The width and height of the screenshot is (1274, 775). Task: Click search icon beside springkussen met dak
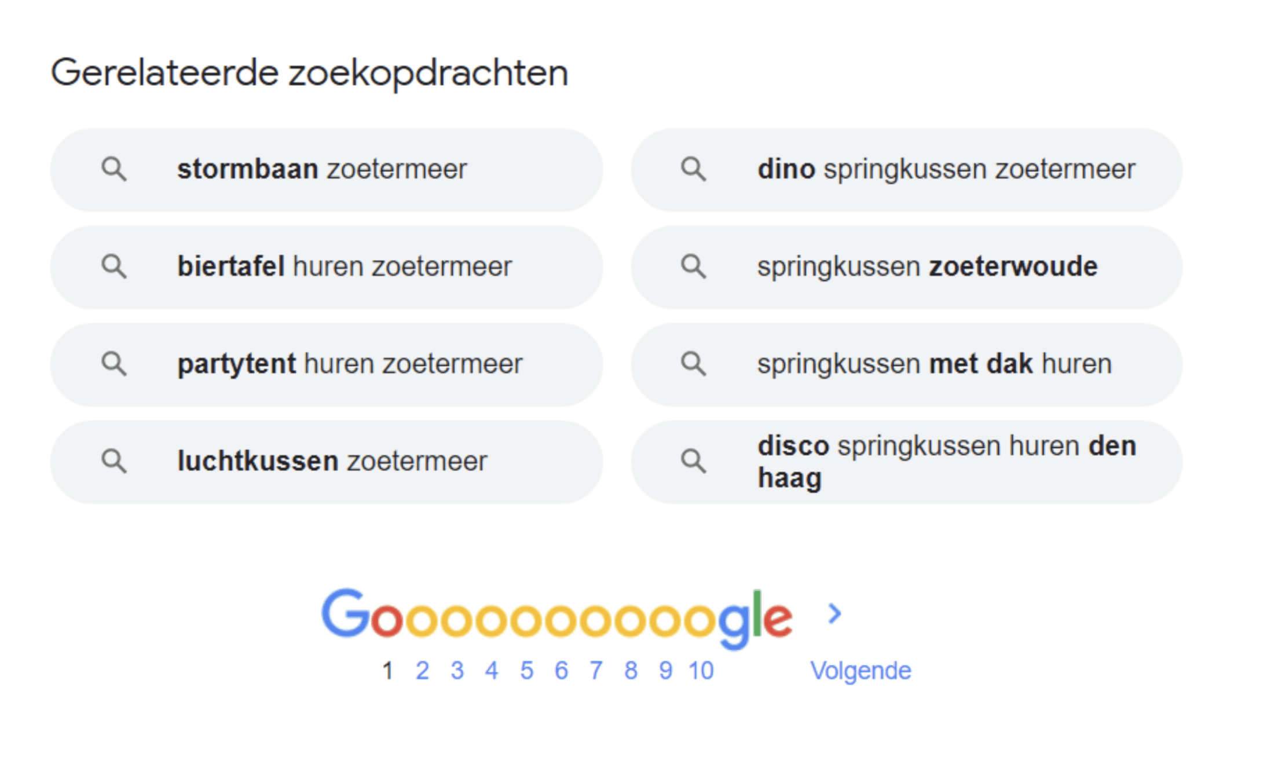tap(693, 364)
